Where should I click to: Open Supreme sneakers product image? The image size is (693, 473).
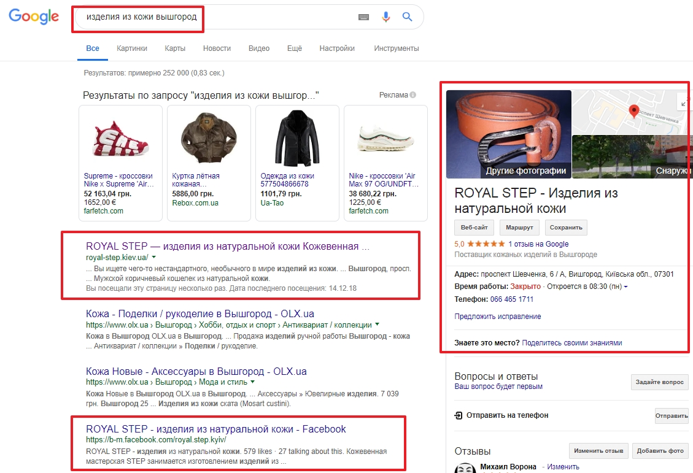(x=120, y=139)
